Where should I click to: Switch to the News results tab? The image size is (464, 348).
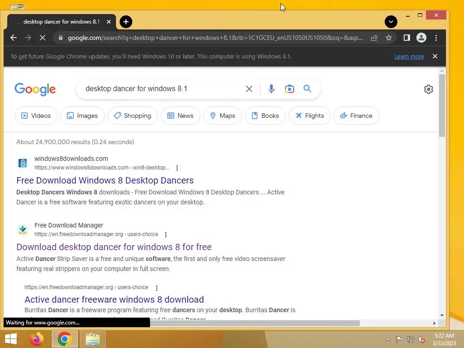pos(180,116)
